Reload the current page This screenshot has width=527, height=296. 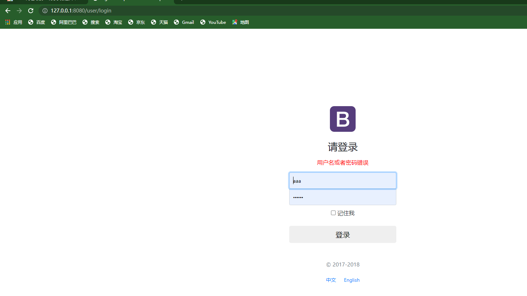30,11
